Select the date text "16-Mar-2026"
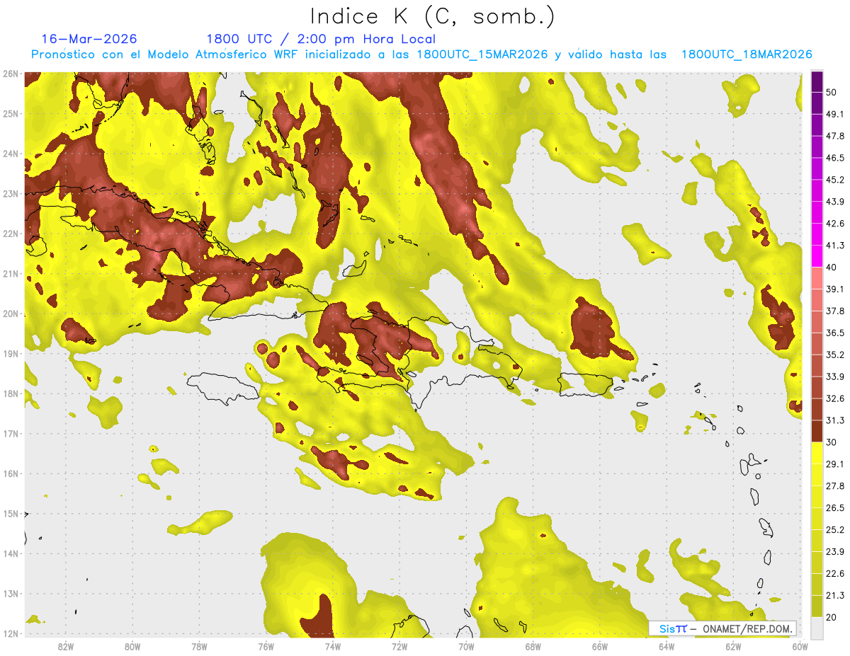The image size is (850, 656). (x=89, y=39)
